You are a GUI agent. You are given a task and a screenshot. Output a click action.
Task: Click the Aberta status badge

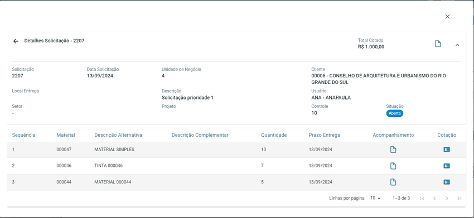click(394, 113)
